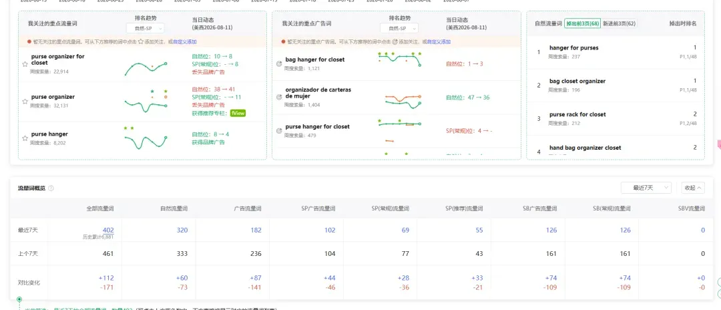
Task: Open the 182 广告流量词 count
Action: (256, 230)
